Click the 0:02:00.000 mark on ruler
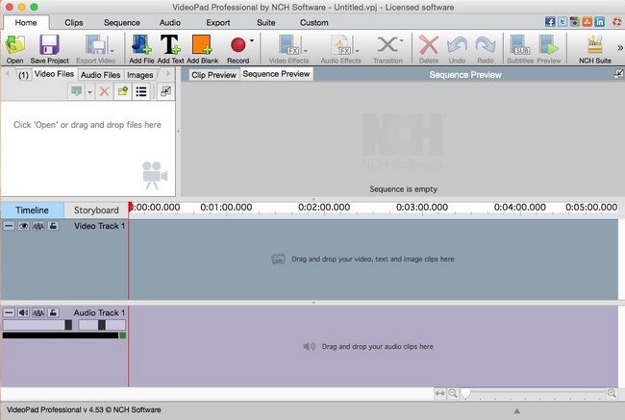Viewport: 625px width, 420px height. [x=324, y=208]
